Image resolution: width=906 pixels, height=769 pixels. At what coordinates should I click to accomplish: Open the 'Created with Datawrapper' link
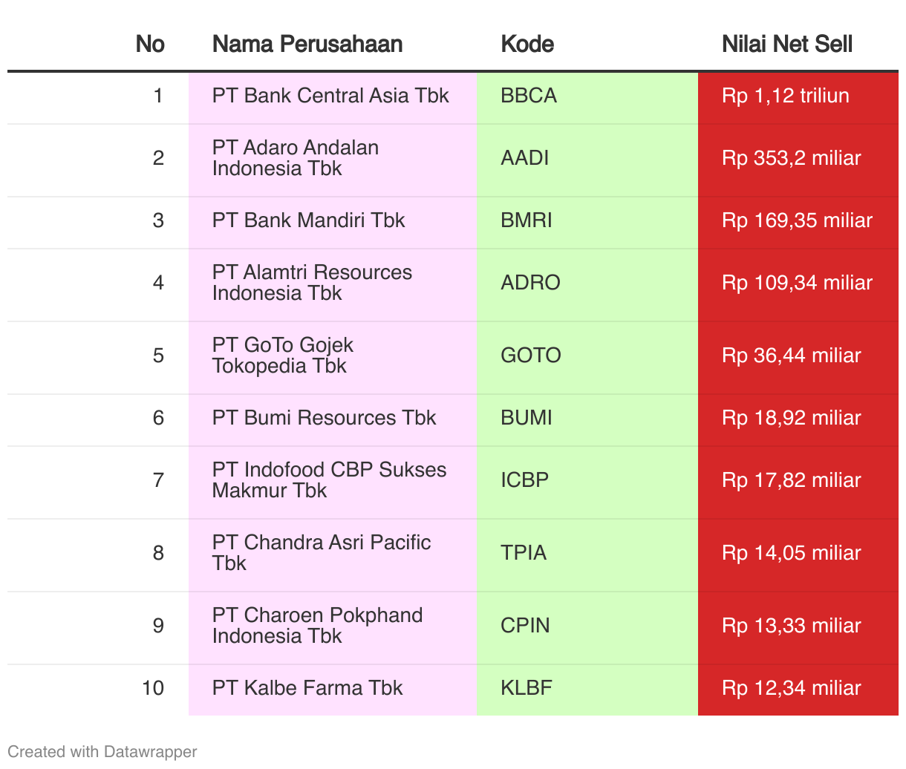point(102,751)
